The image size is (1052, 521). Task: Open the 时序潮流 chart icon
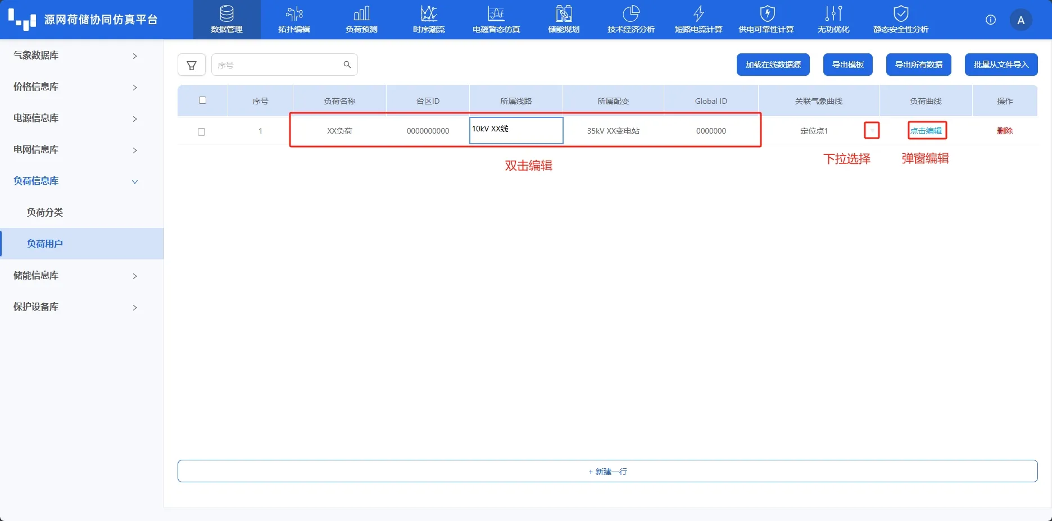point(429,13)
